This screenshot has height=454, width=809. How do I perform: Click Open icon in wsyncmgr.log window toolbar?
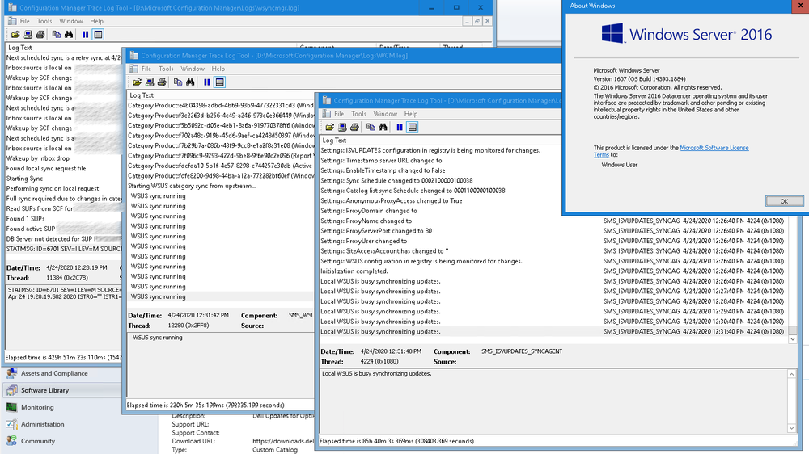[x=15, y=35]
